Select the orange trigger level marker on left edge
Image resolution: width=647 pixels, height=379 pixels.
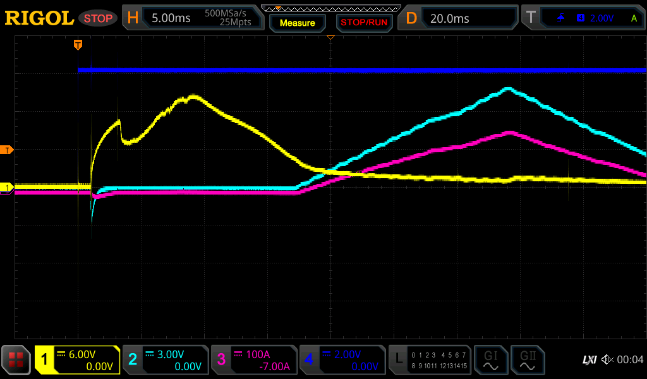pyautogui.click(x=7, y=150)
